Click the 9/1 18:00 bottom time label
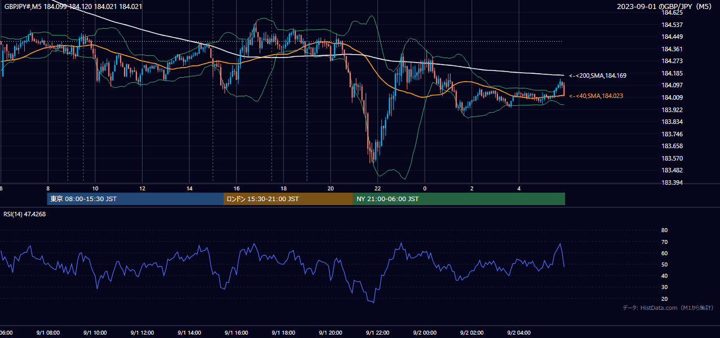This screenshot has height=338, width=720. pos(283,333)
